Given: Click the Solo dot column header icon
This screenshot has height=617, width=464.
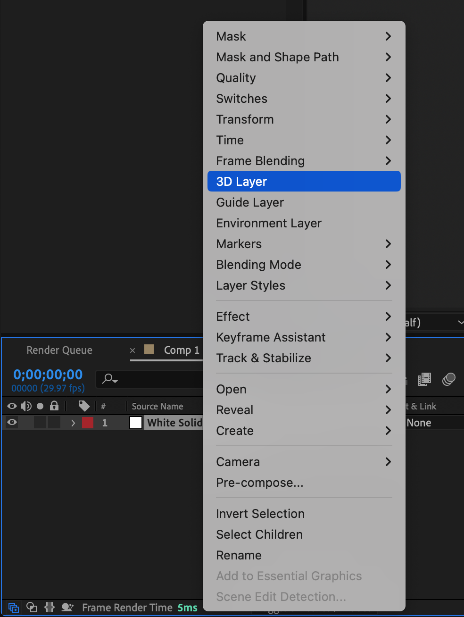Looking at the screenshot, I should (40, 406).
